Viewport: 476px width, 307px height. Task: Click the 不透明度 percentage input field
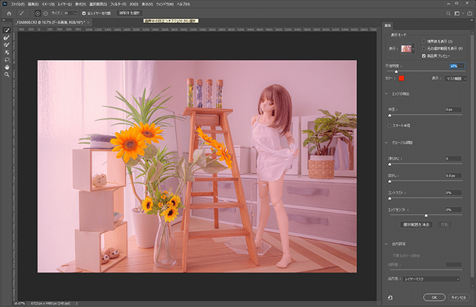click(457, 66)
